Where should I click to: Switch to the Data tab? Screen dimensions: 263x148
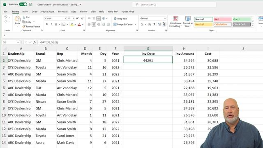click(74, 12)
